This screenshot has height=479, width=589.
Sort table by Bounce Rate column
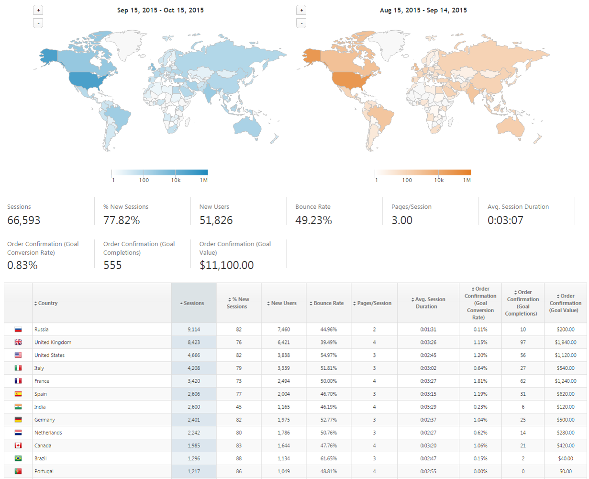coord(328,303)
